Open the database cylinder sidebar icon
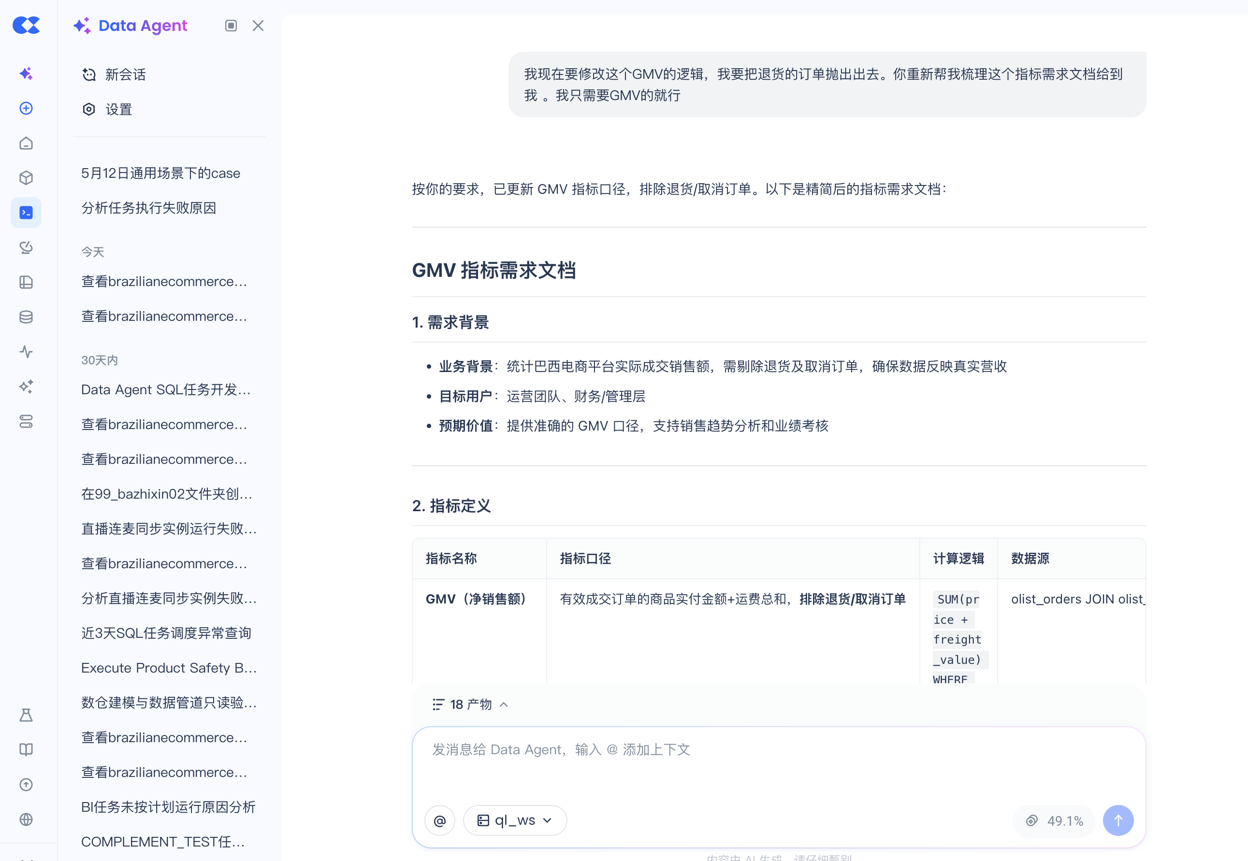The width and height of the screenshot is (1248, 861). point(26,316)
